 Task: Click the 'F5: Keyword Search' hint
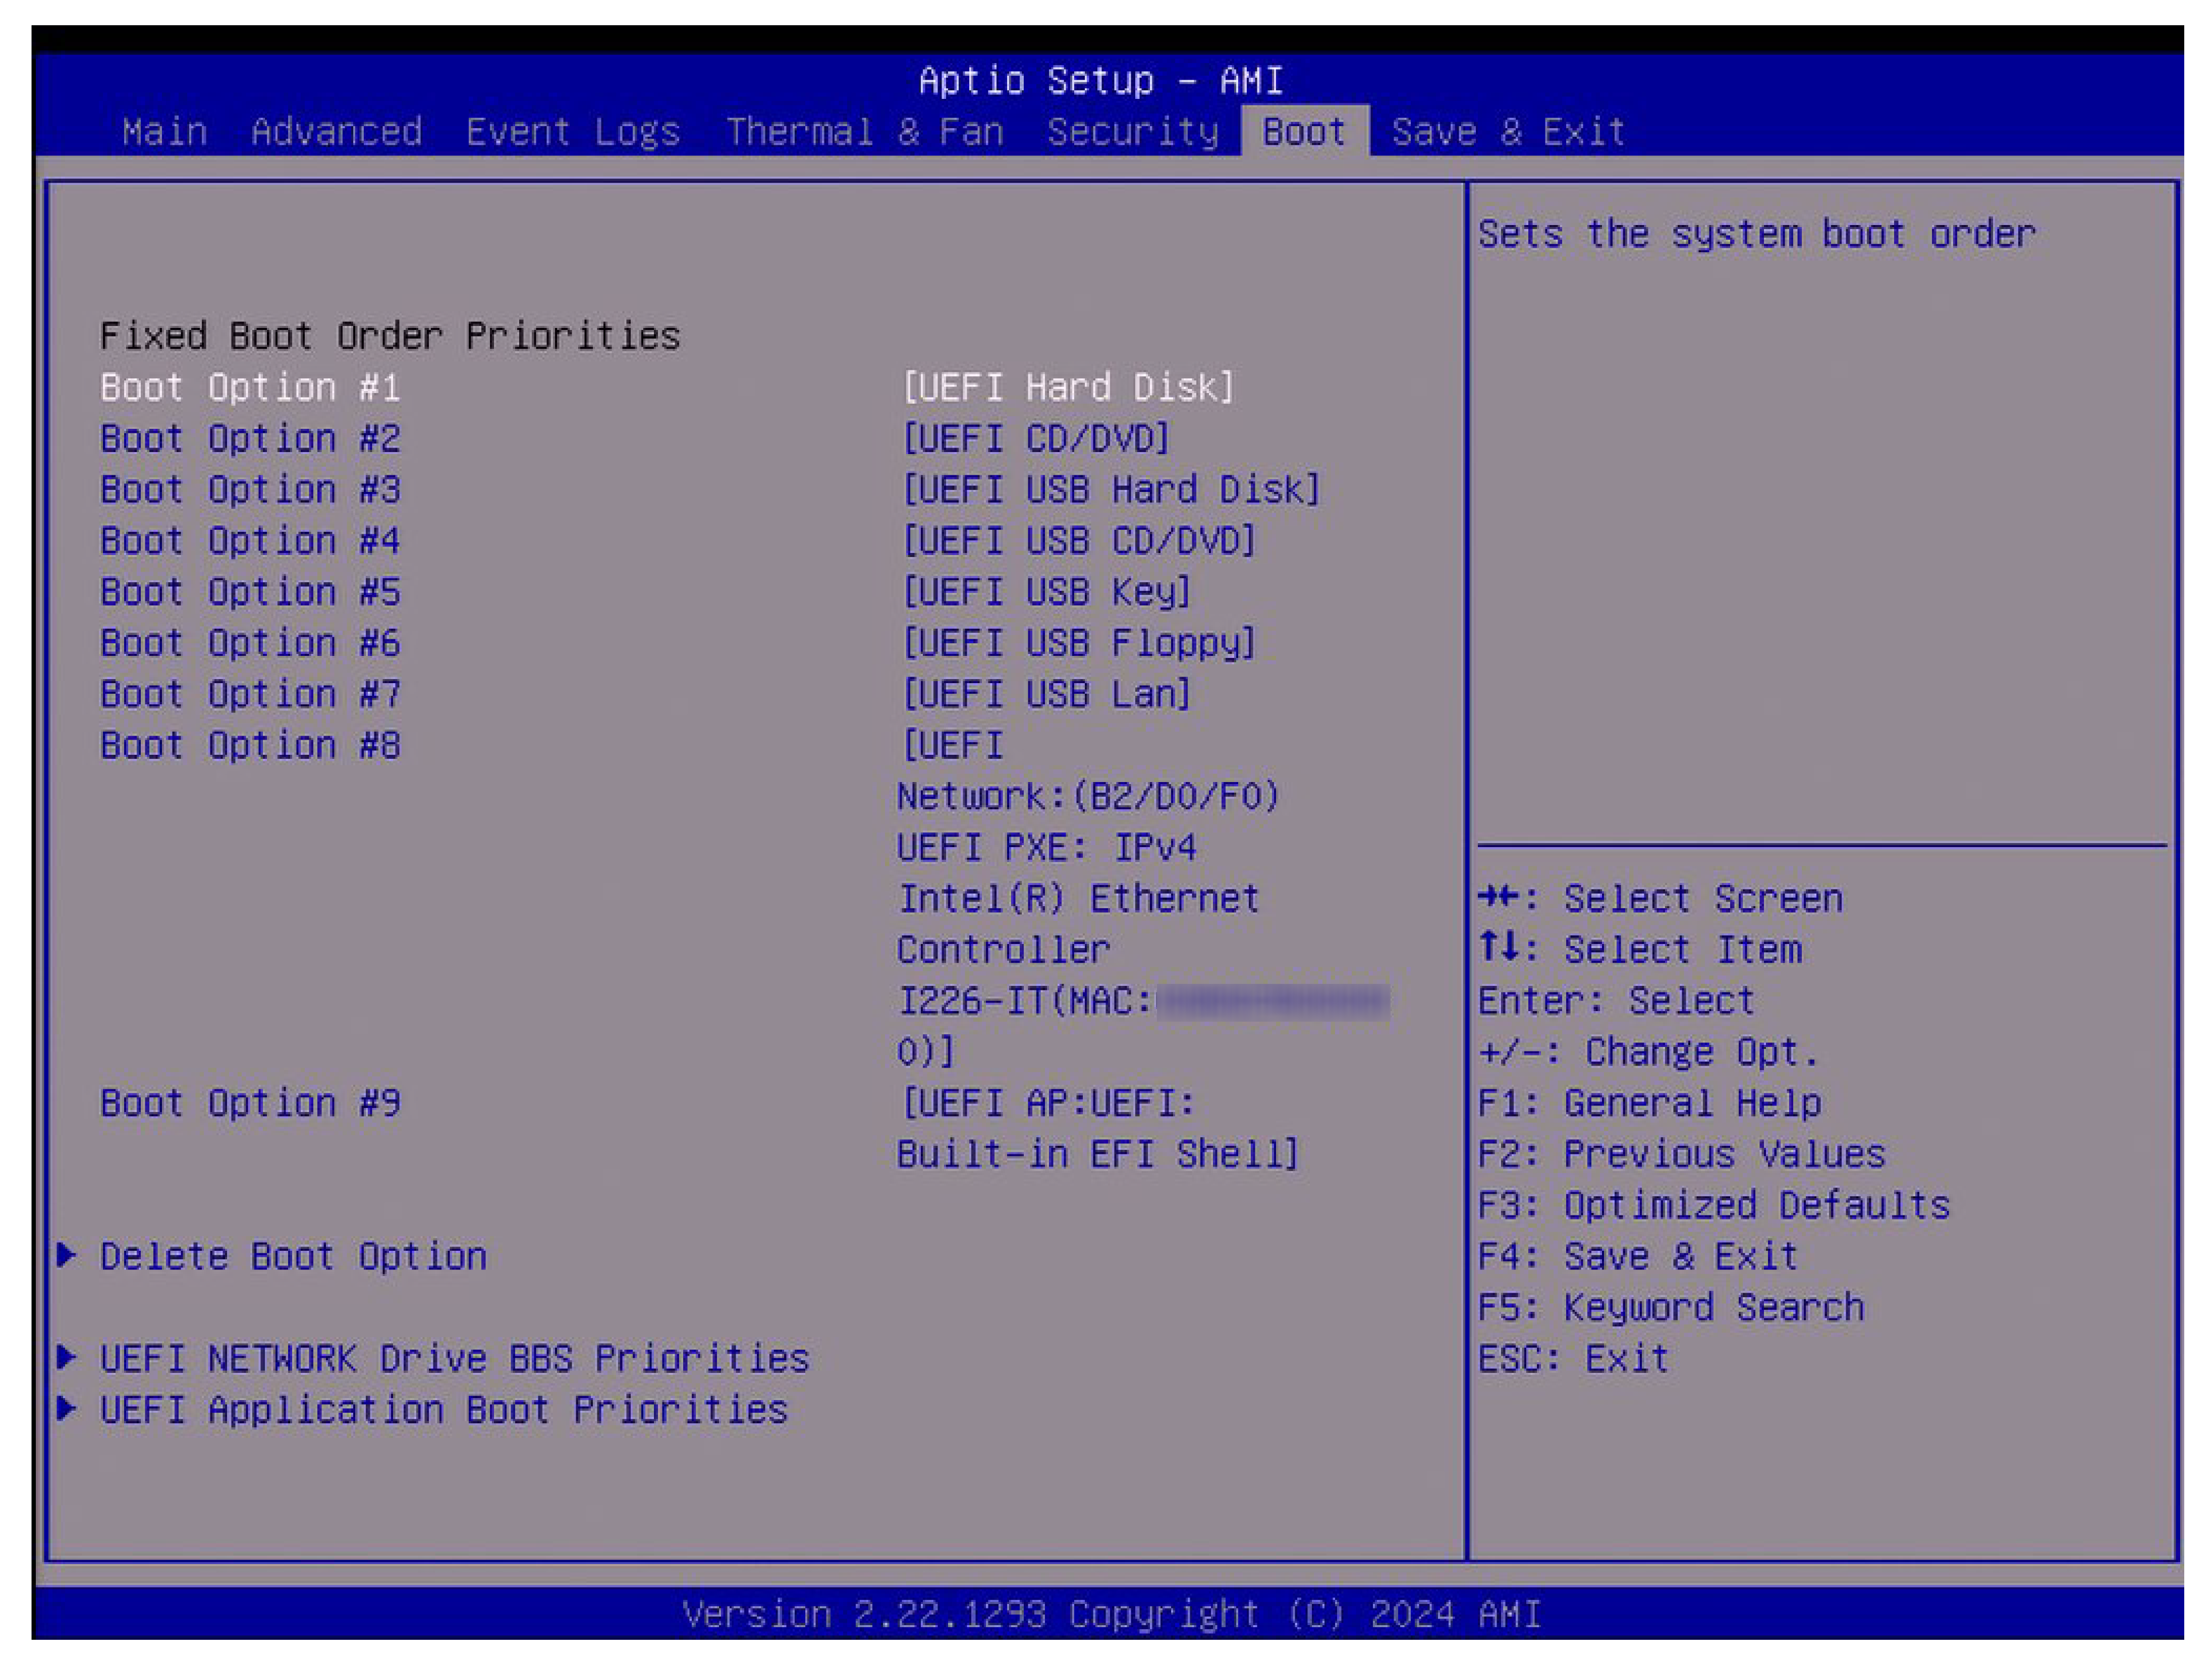pyautogui.click(x=1672, y=1307)
